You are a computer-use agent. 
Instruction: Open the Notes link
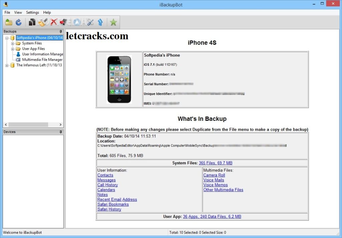[x=103, y=195]
